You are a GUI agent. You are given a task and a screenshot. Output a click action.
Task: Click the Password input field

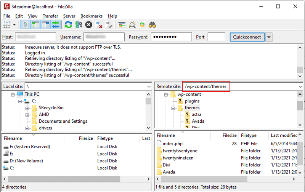click(171, 37)
